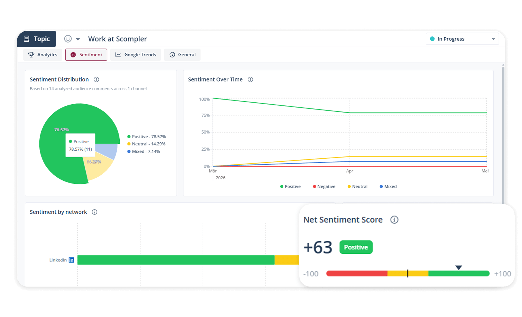Screen dimensions: 522x317
Task: Toggle Positive - 78.57% pie legend entry
Action: [147, 137]
